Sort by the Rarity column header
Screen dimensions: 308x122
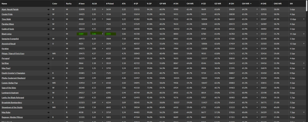(x=69, y=4)
